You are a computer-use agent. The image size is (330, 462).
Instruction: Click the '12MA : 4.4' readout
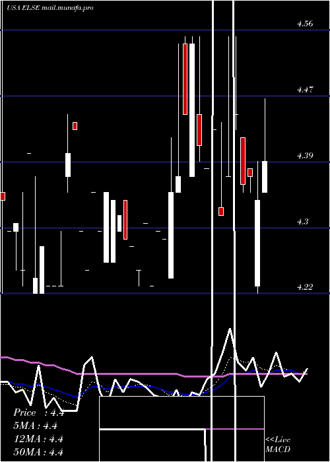(x=38, y=439)
